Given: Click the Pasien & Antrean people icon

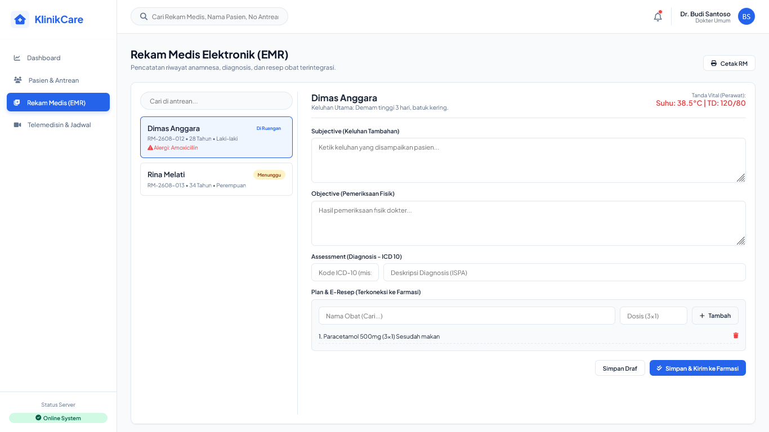Looking at the screenshot, I should point(18,80).
